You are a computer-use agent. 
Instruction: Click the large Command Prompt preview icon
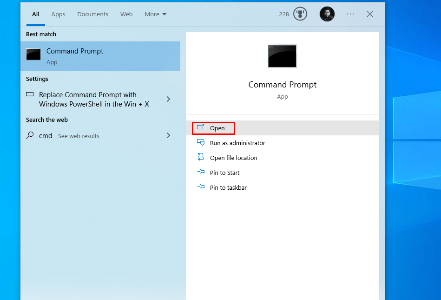pyautogui.click(x=282, y=56)
